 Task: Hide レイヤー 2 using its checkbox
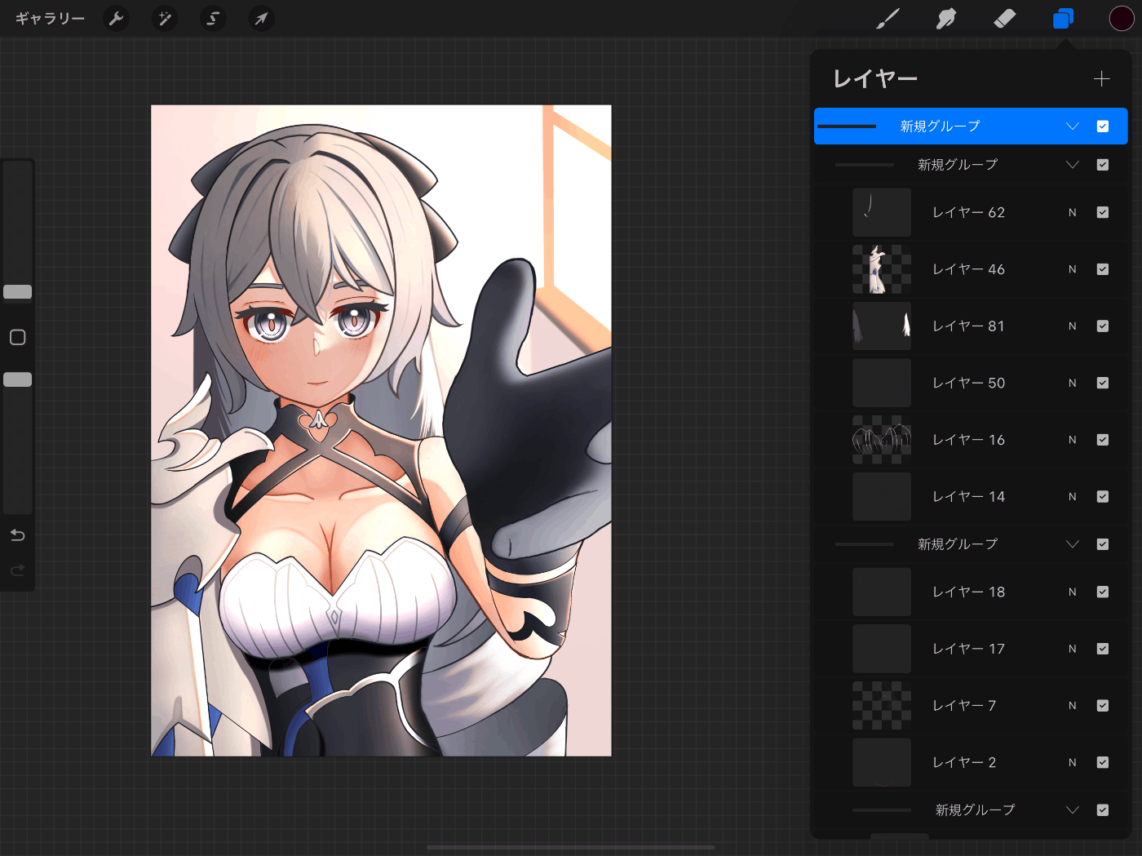(1103, 762)
